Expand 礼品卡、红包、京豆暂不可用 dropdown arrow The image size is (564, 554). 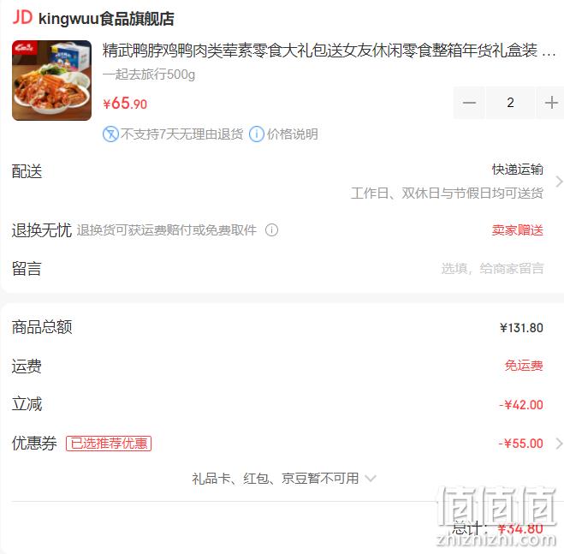(370, 479)
